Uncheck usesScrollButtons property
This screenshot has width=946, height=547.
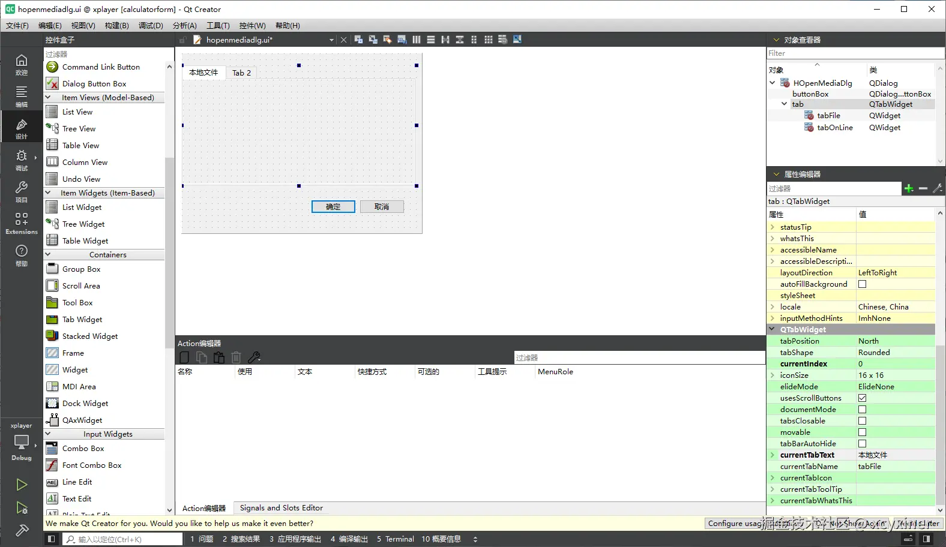862,398
